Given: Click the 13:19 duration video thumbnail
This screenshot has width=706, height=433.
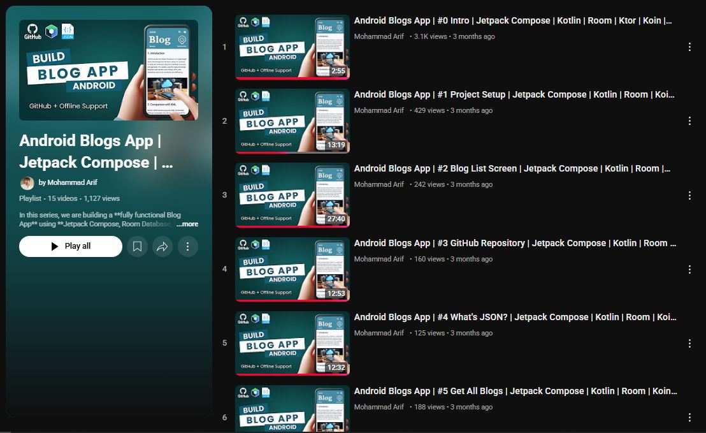Looking at the screenshot, I should (292, 121).
